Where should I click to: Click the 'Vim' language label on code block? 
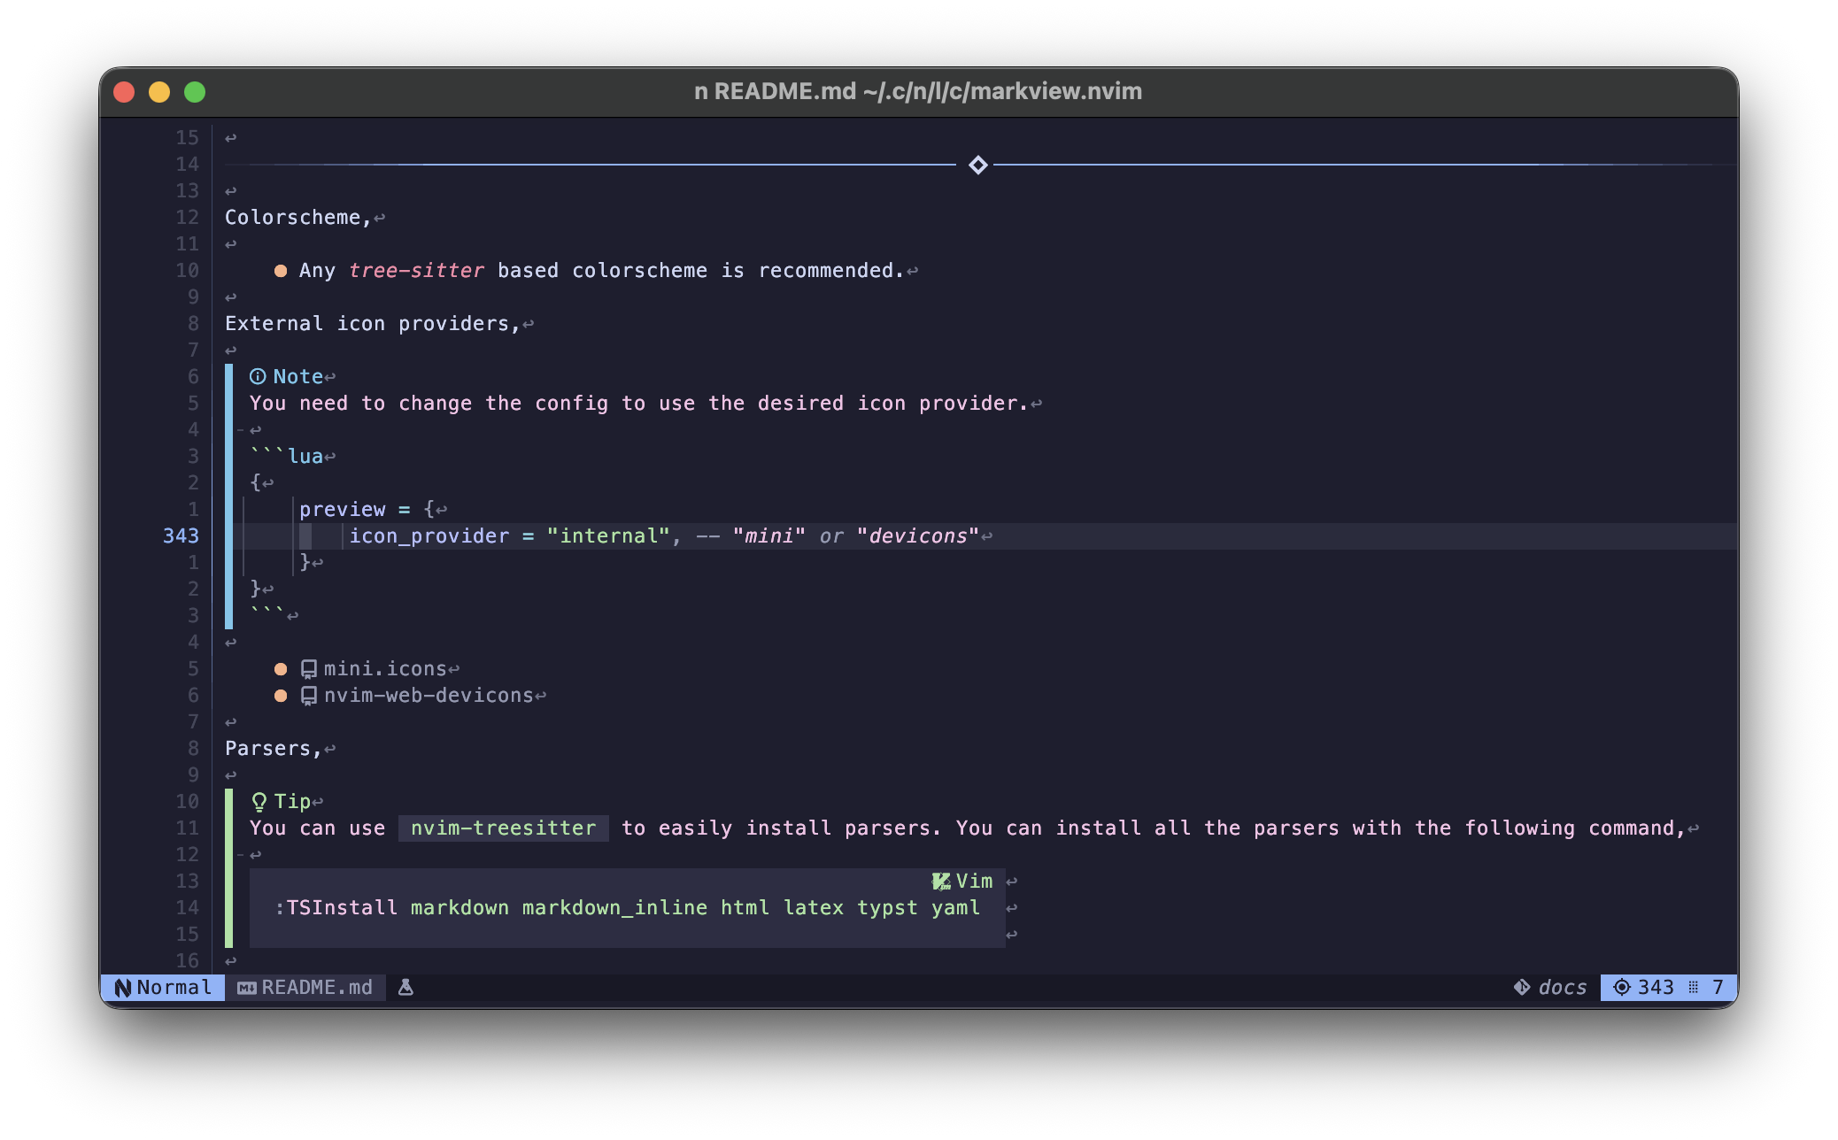(974, 882)
